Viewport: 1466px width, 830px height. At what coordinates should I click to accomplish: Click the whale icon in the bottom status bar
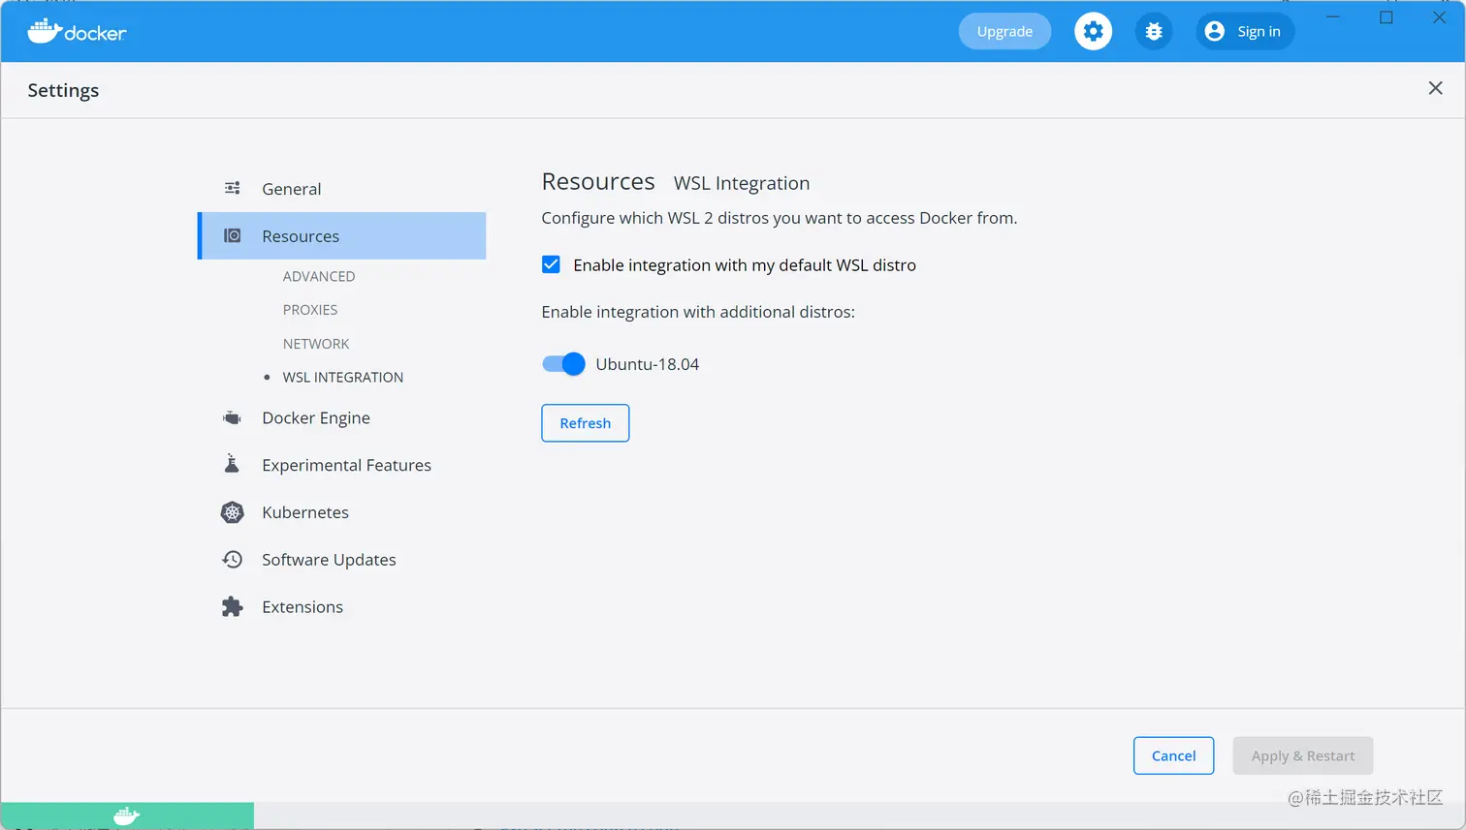tap(127, 816)
